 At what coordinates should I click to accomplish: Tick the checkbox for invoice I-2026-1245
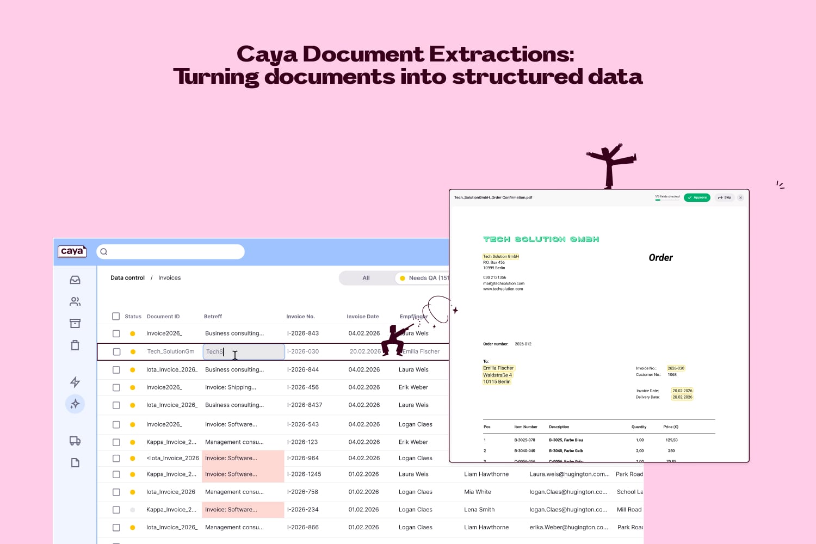116,474
